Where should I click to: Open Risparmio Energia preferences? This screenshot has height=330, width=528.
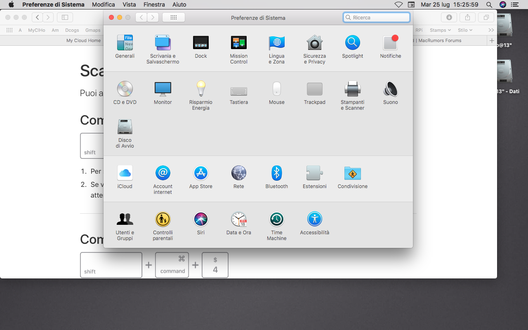[x=201, y=96]
